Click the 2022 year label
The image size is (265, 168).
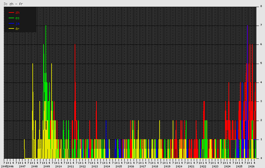(x=203, y=166)
